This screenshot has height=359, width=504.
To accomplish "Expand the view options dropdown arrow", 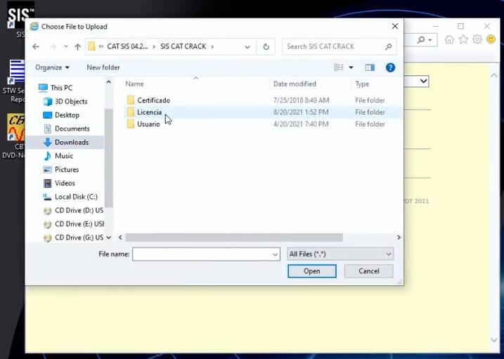I will coord(351,67).
